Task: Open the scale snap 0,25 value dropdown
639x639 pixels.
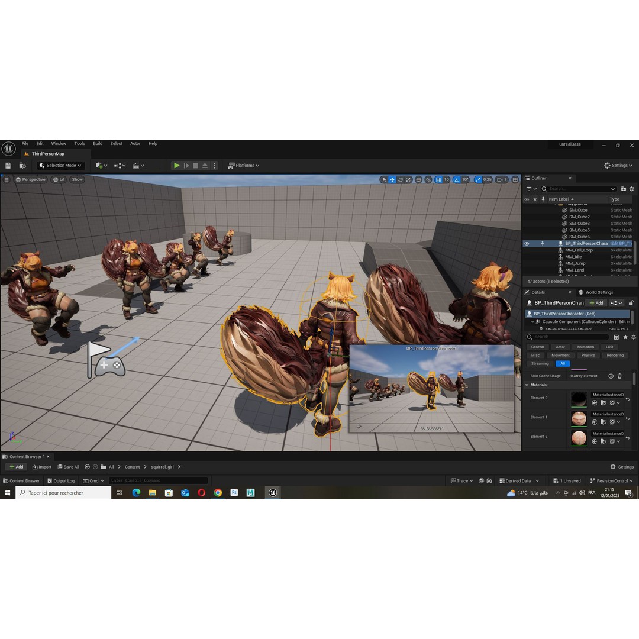Action: pos(488,180)
